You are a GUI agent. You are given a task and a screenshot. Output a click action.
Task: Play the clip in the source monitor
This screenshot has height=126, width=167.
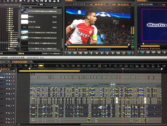tap(102, 53)
